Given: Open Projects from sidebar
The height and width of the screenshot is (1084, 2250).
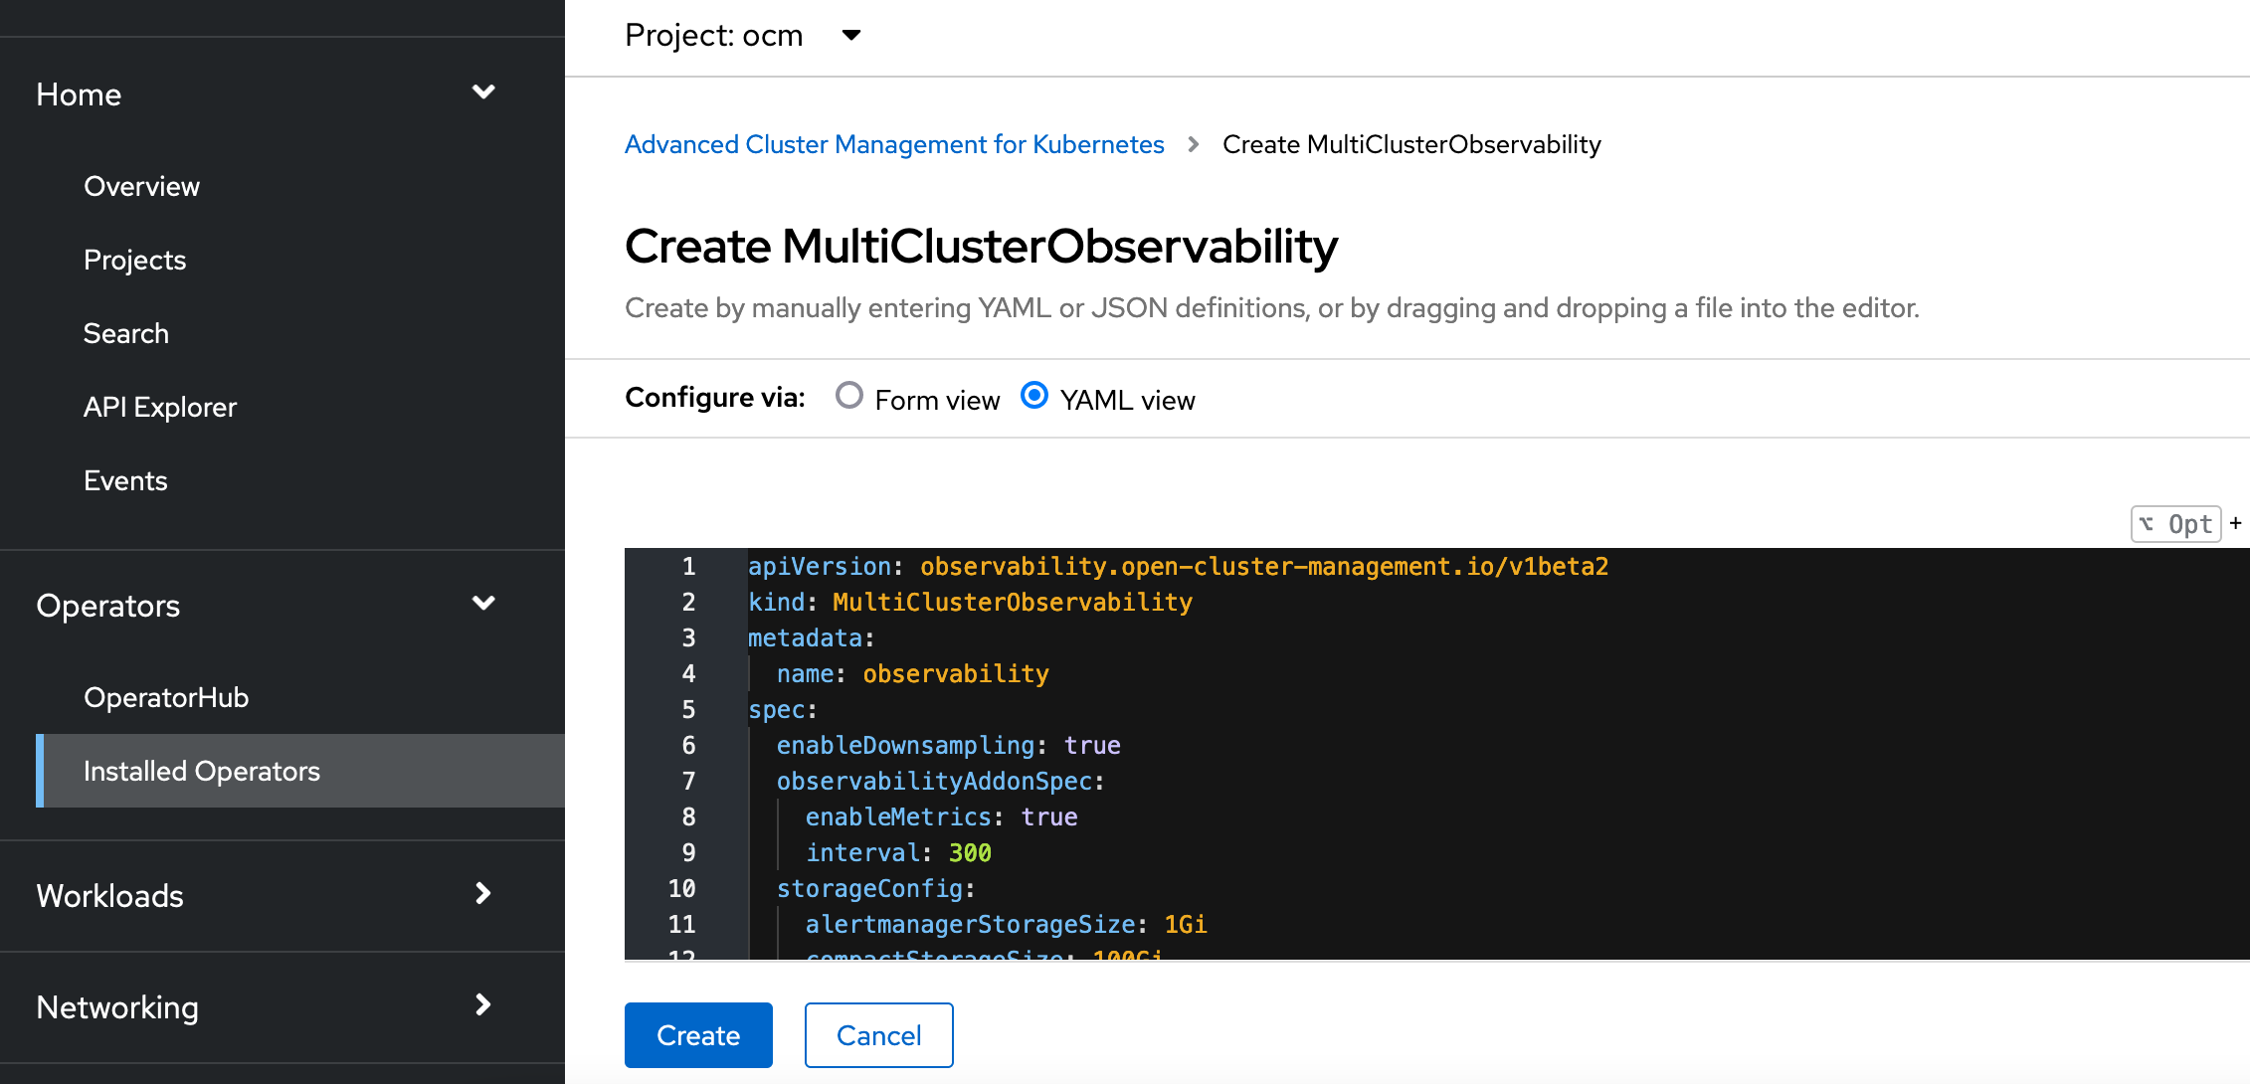Looking at the screenshot, I should coord(134,259).
